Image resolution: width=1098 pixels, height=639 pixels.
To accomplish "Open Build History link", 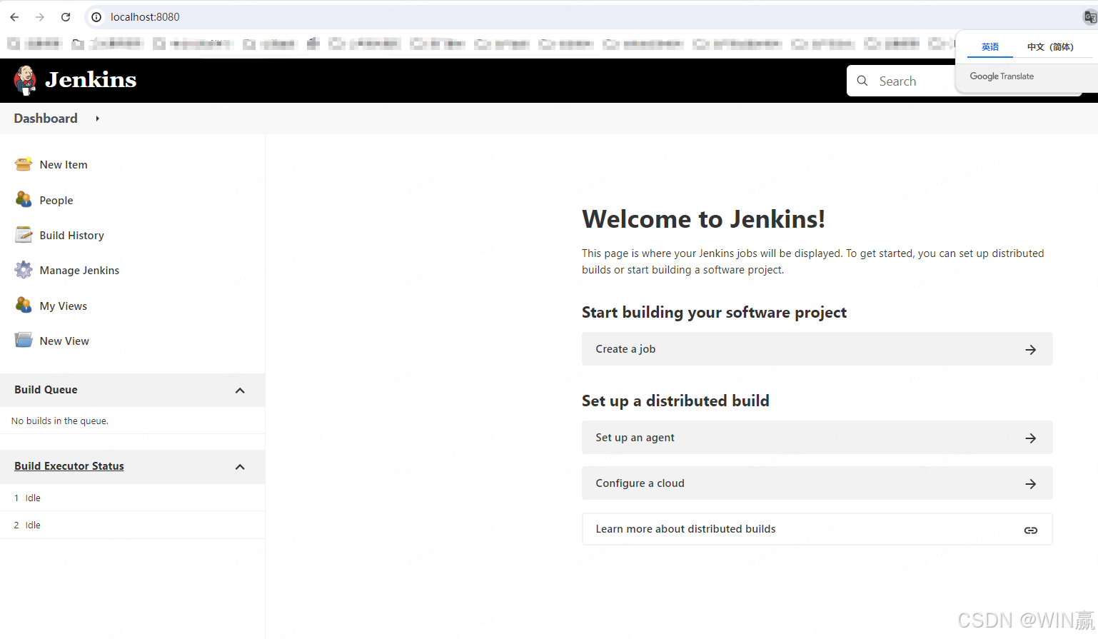I will tap(72, 236).
